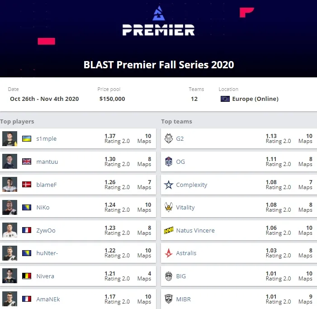
Task: Click the Natus Vincere yellow logo
Action: [x=169, y=230]
